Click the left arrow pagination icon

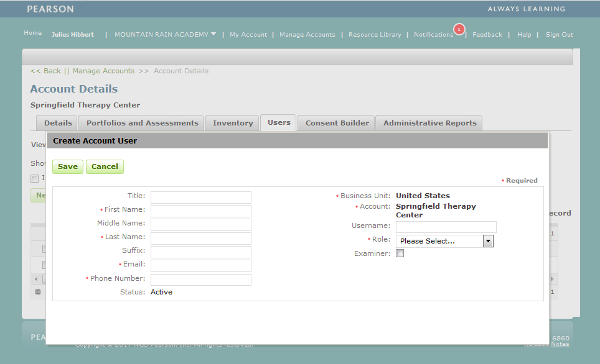click(x=36, y=279)
